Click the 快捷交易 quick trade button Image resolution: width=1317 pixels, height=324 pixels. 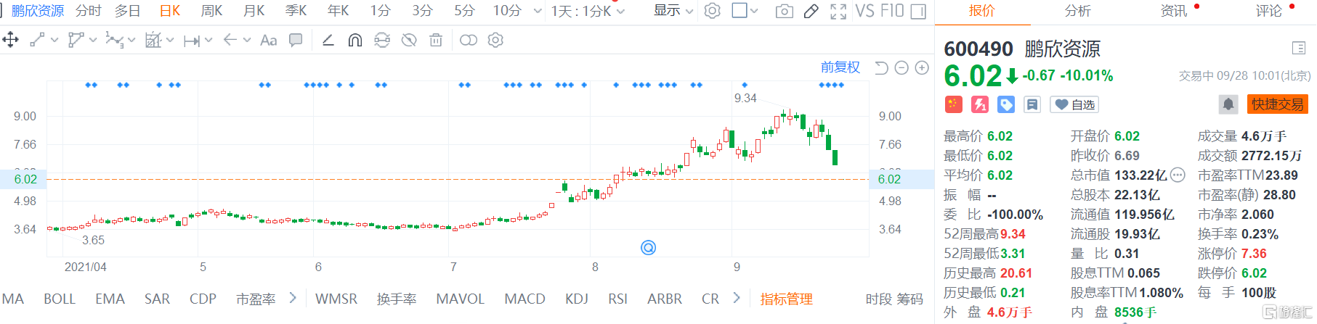pyautogui.click(x=1278, y=104)
